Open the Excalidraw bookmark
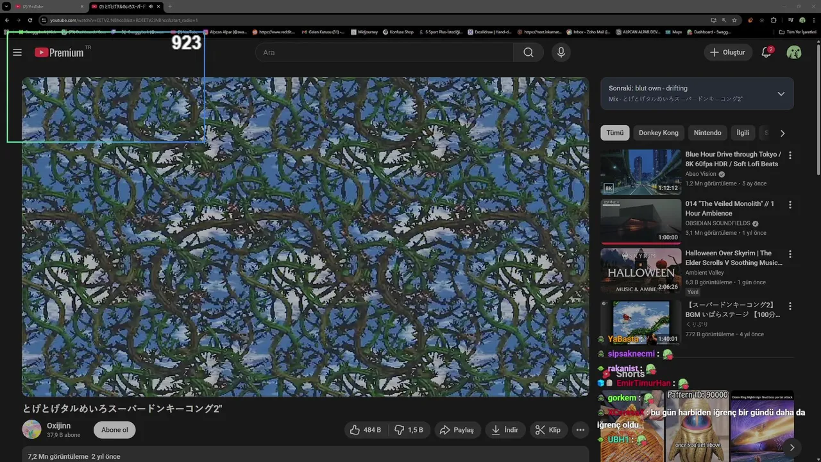The width and height of the screenshot is (821, 462). [x=489, y=31]
